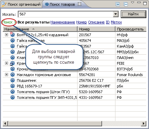The height and width of the screenshot is (129, 149).
Task: Filter results by ID link
Action: (108, 22)
